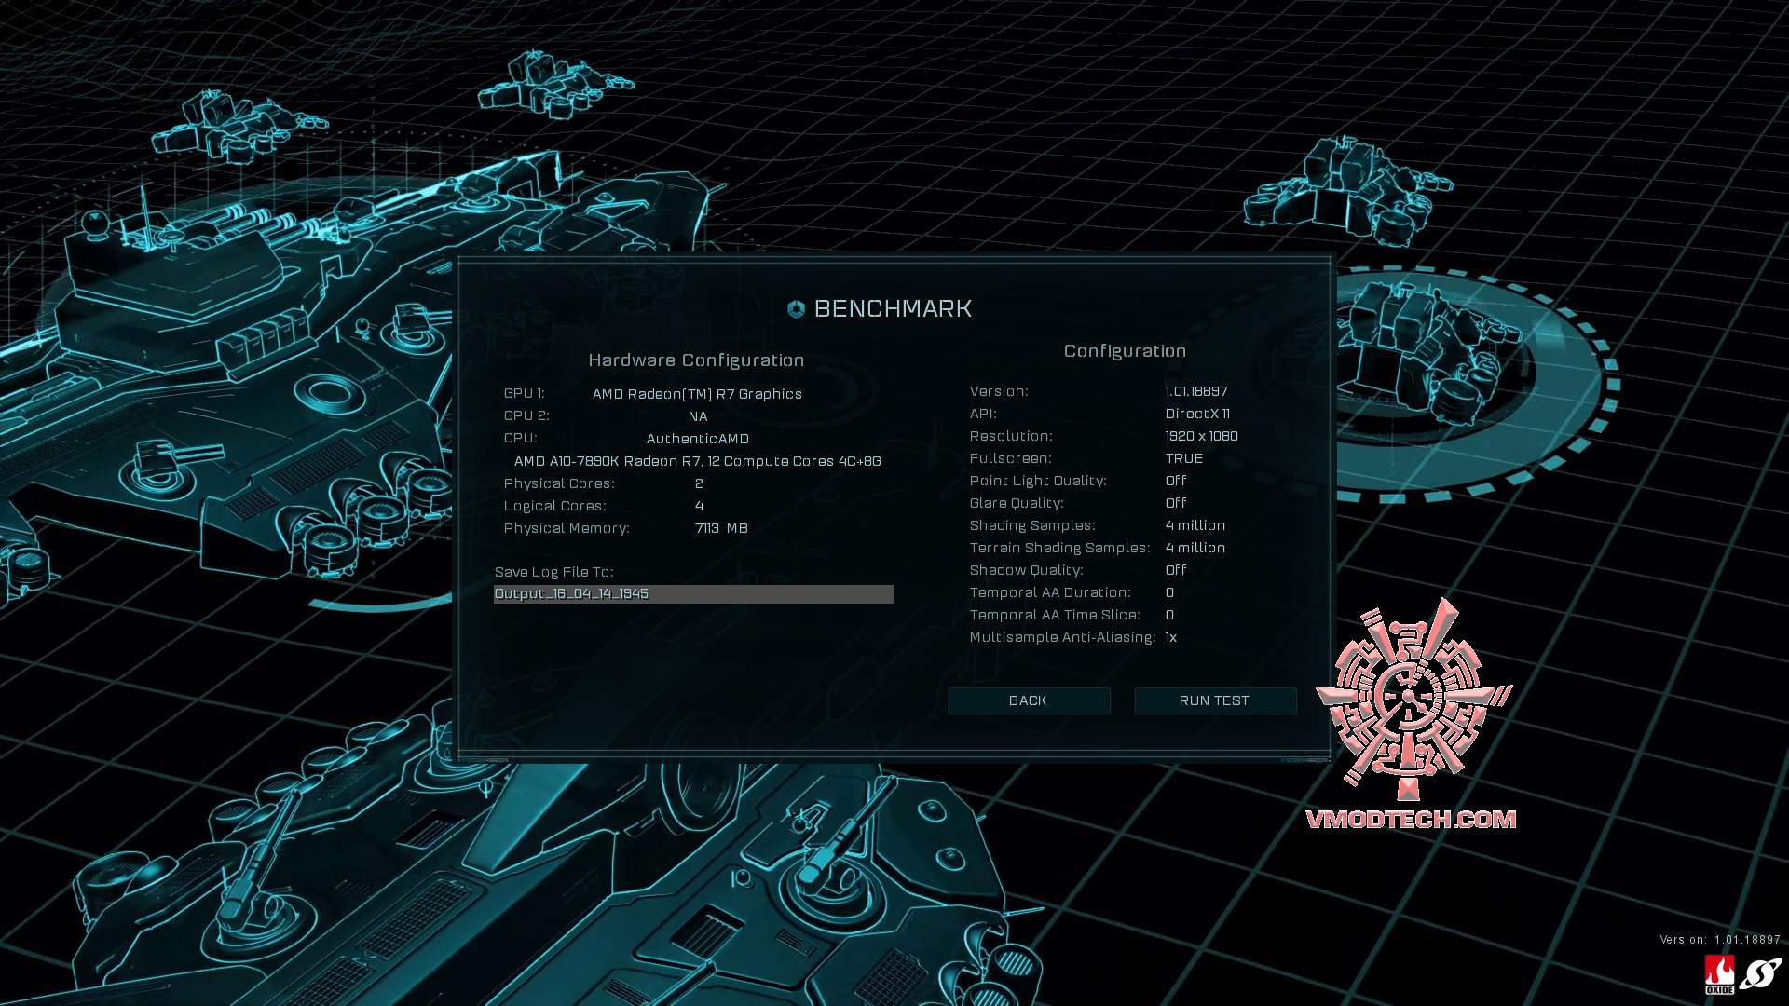Go back with the BACK button

[x=1029, y=700]
